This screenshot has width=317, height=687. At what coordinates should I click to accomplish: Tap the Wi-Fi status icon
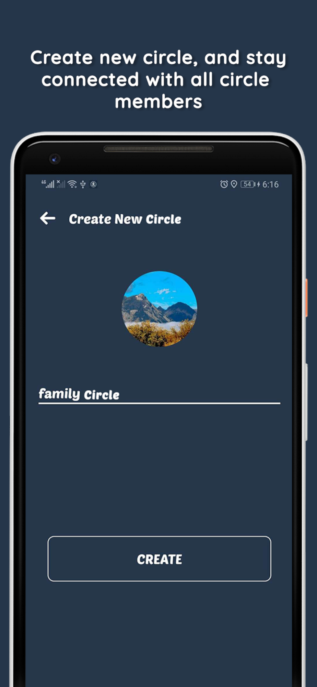[72, 184]
